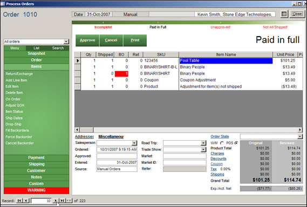The width and height of the screenshot is (307, 207).
Task: Click the grid's right scroll arrow
Action: 300,129
